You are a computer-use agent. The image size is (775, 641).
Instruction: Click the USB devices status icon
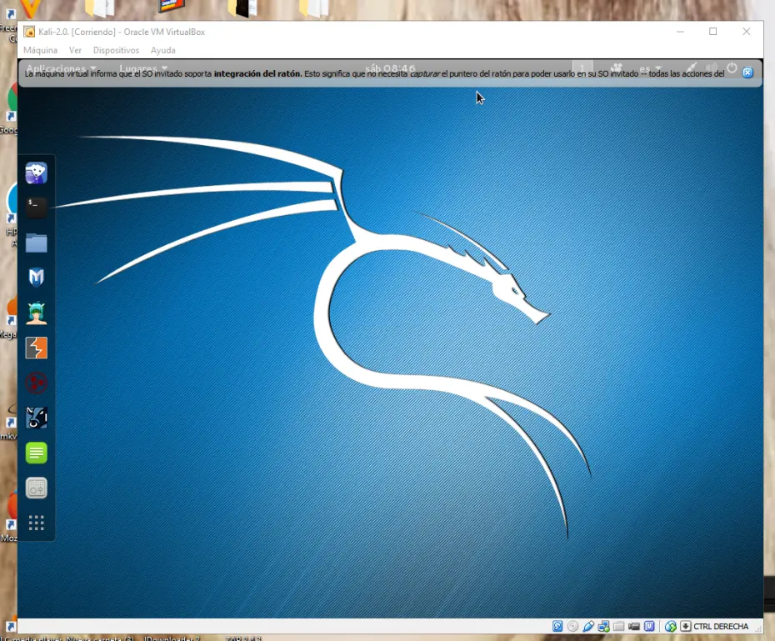[588, 626]
